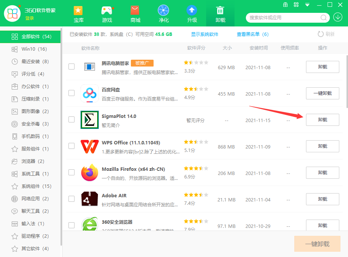
Task: Select 压缩刻录 (1) category
Action: (x=30, y=99)
